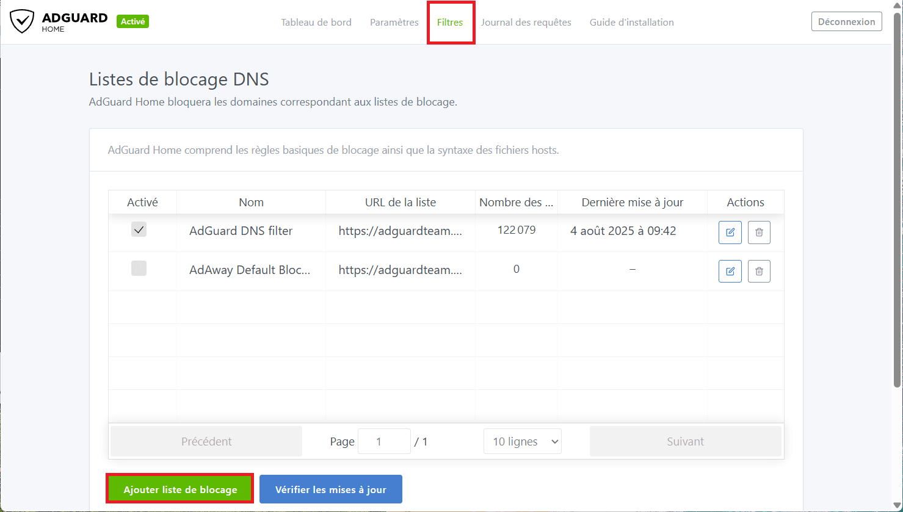The width and height of the screenshot is (903, 512).
Task: Click the Déconnexion button
Action: 846,21
